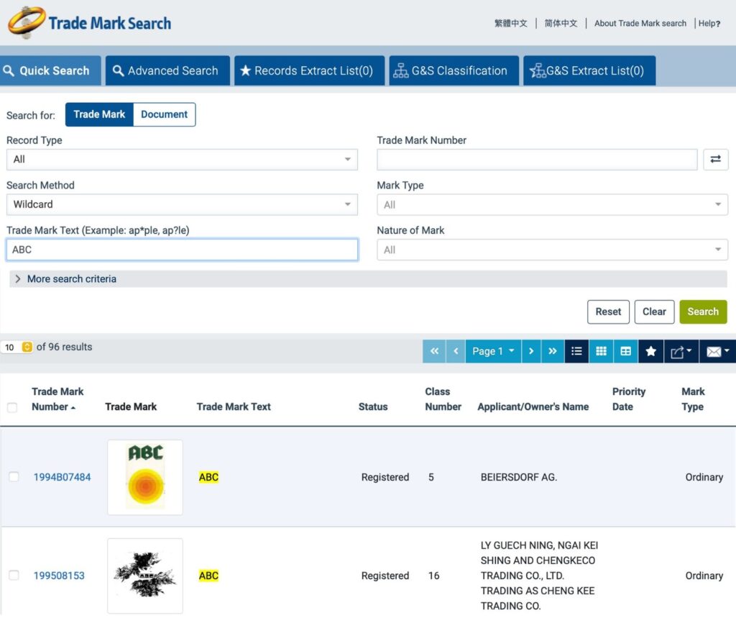Open trademark record 1994B07484
Viewport: 736px width, 628px height.
[x=62, y=477]
